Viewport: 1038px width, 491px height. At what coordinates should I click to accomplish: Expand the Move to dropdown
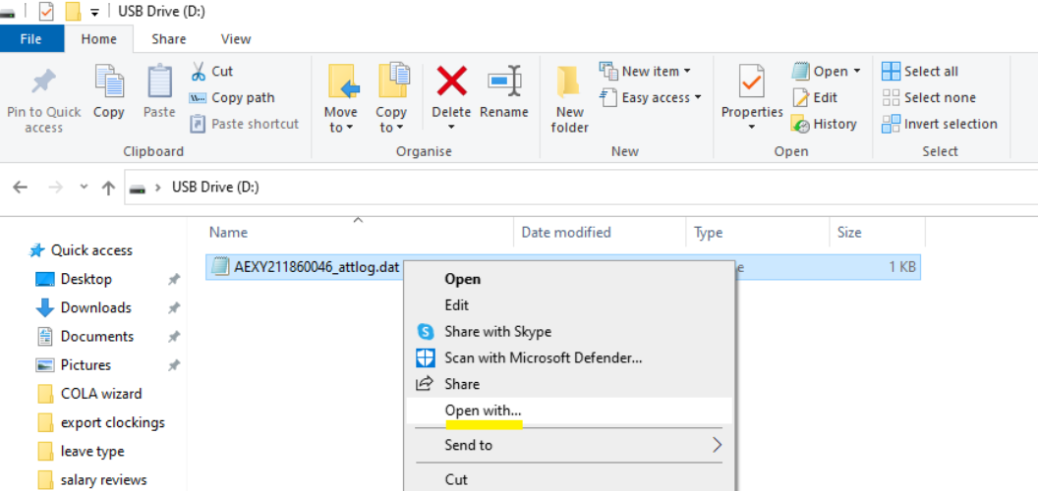click(340, 128)
